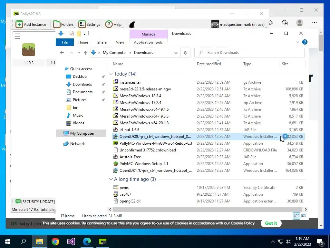Click the New folder quick access icon
The height and width of the screenshot is (248, 330).
(x=79, y=34)
